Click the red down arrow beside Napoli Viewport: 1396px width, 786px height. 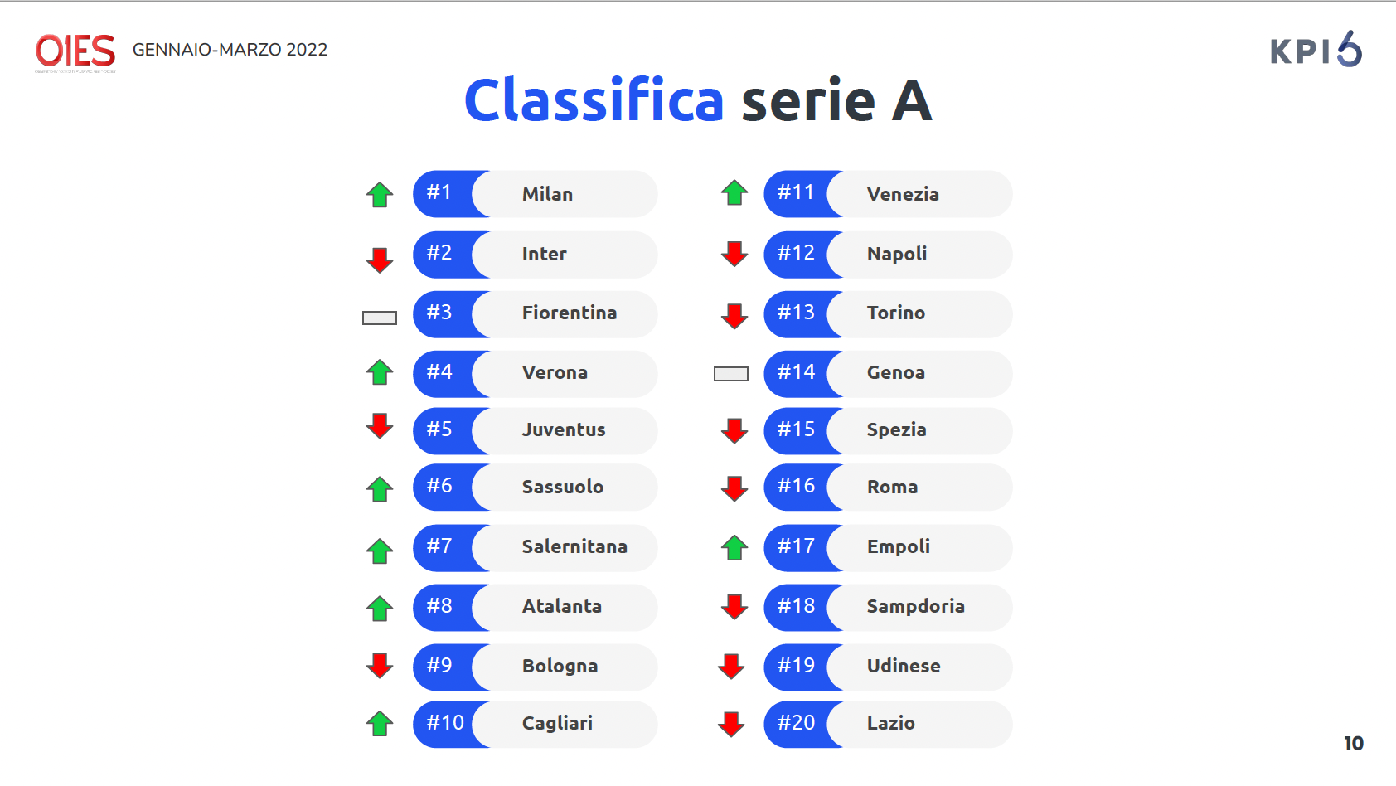734,254
